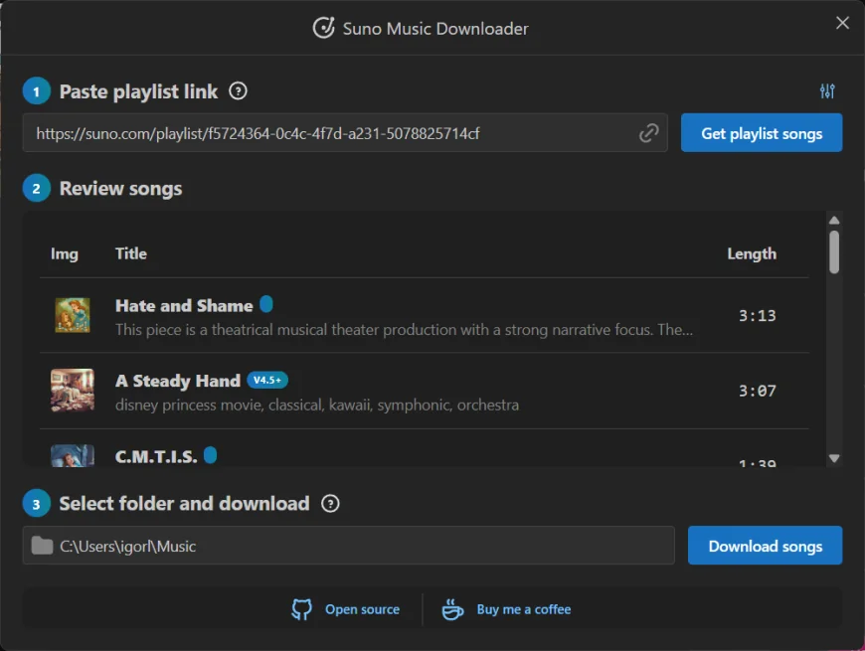
Task: Click the GitHub Open source icon
Action: (301, 609)
